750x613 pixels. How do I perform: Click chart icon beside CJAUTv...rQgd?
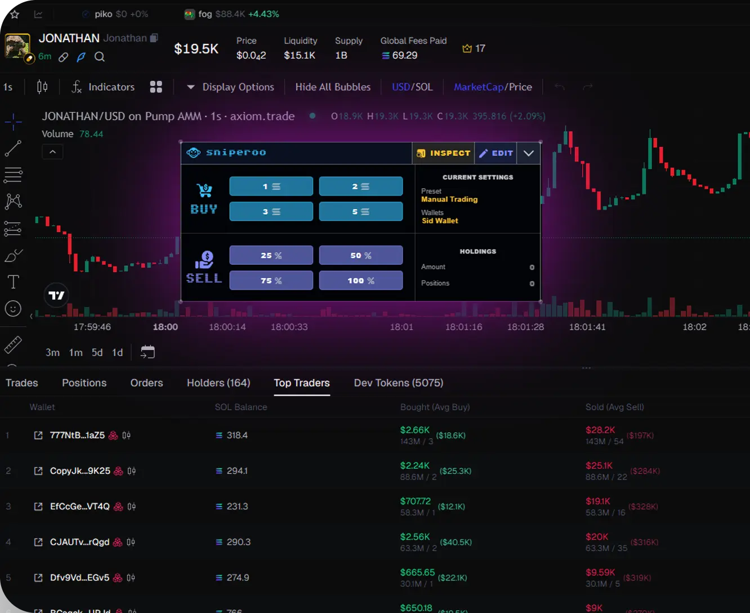click(131, 542)
